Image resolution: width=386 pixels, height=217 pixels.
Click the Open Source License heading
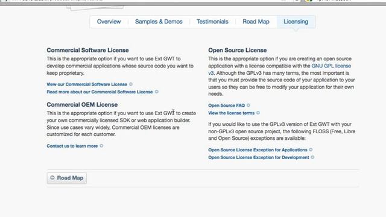(x=237, y=50)
